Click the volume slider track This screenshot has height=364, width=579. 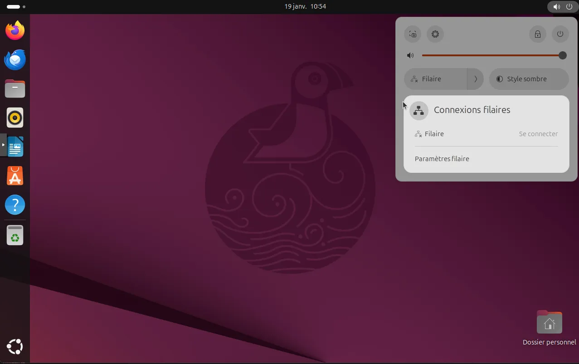[490, 55]
